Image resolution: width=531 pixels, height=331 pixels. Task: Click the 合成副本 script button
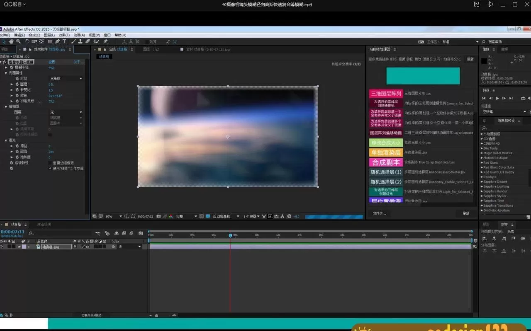tap(386, 162)
